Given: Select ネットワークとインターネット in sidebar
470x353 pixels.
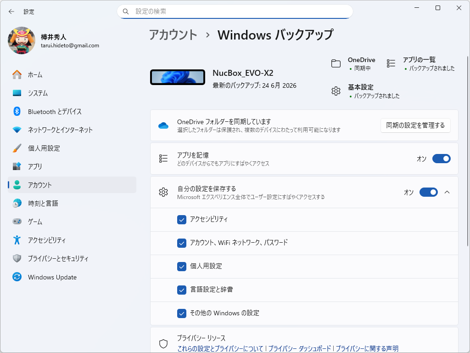Looking at the screenshot, I should [72, 130].
